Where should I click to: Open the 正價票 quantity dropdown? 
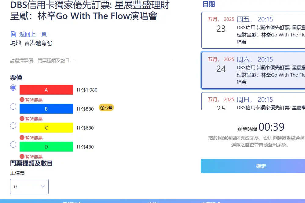(x=29, y=186)
